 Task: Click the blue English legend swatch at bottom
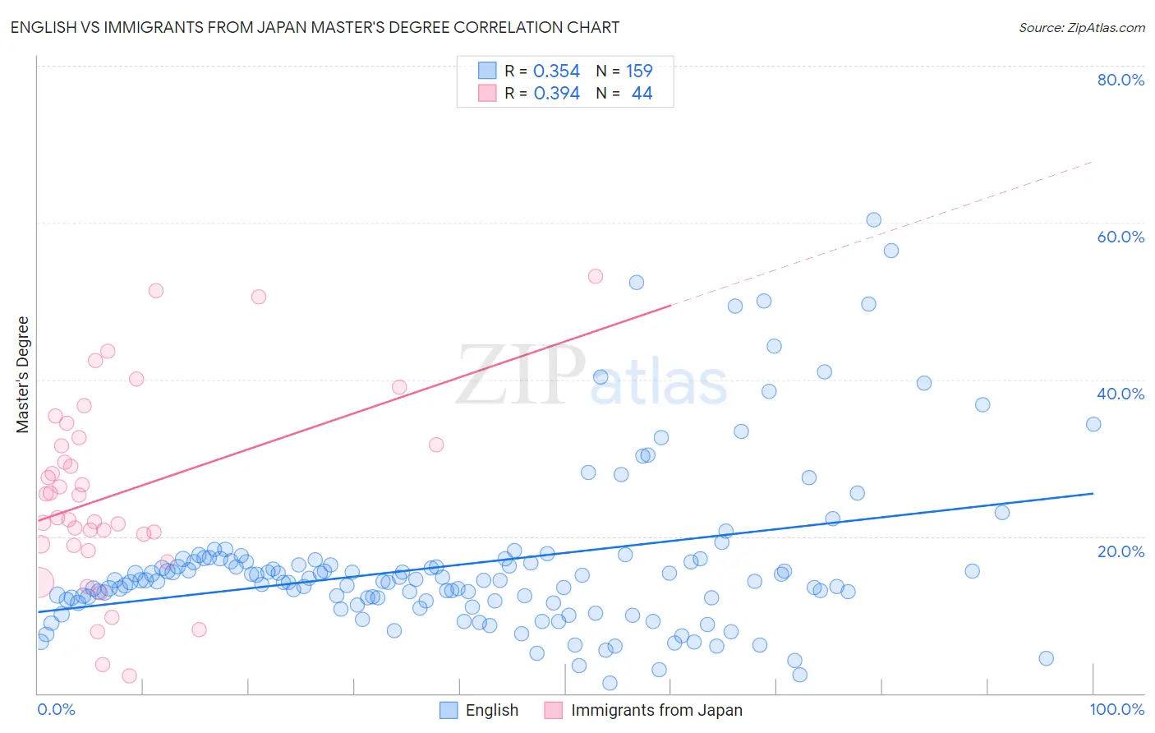[x=449, y=710]
